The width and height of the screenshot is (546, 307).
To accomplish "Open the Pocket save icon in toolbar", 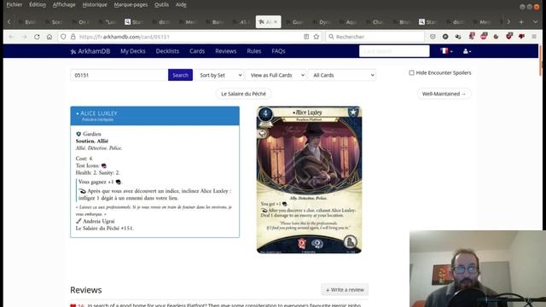I will (x=433, y=37).
